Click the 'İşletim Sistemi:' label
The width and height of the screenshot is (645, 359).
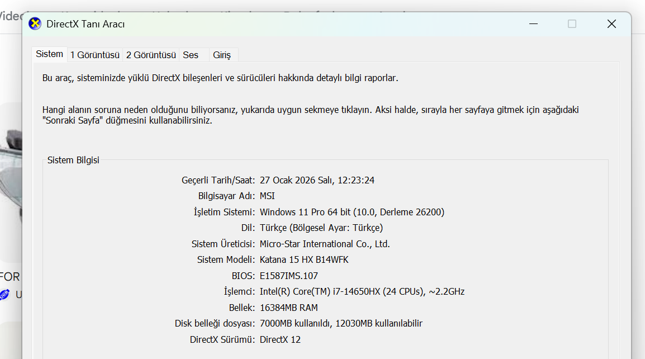(x=224, y=212)
